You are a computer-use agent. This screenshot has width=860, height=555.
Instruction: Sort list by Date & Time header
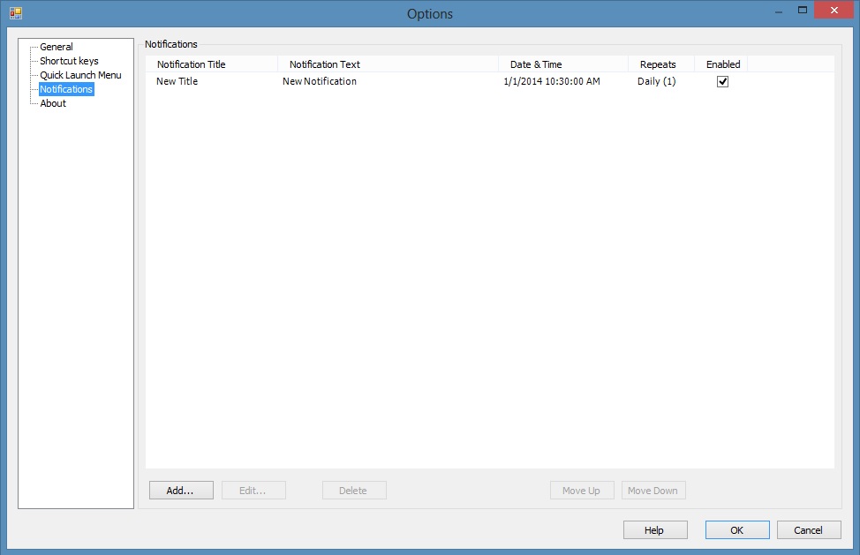pos(536,64)
